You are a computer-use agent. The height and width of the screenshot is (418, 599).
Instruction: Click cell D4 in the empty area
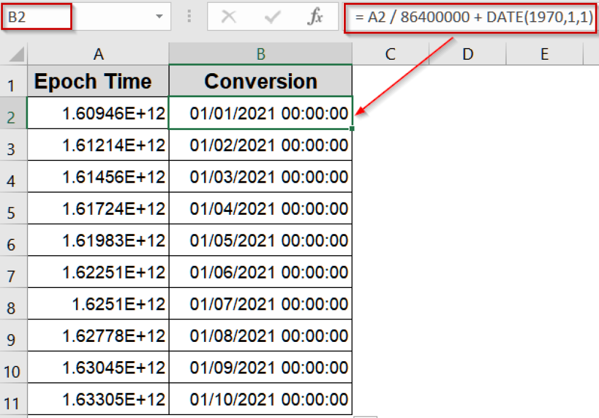point(467,177)
